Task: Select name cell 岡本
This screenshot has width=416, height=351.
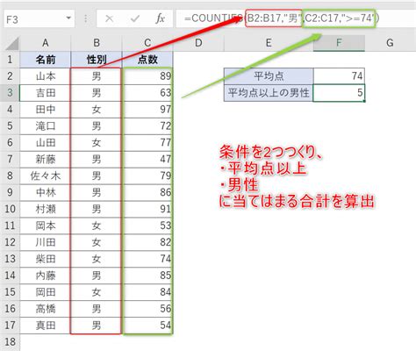Action: click(x=46, y=226)
